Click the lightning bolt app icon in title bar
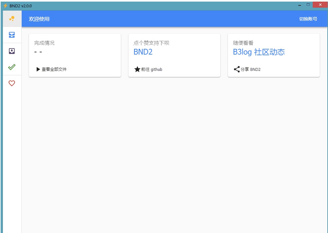The image size is (328, 233). (5, 6)
